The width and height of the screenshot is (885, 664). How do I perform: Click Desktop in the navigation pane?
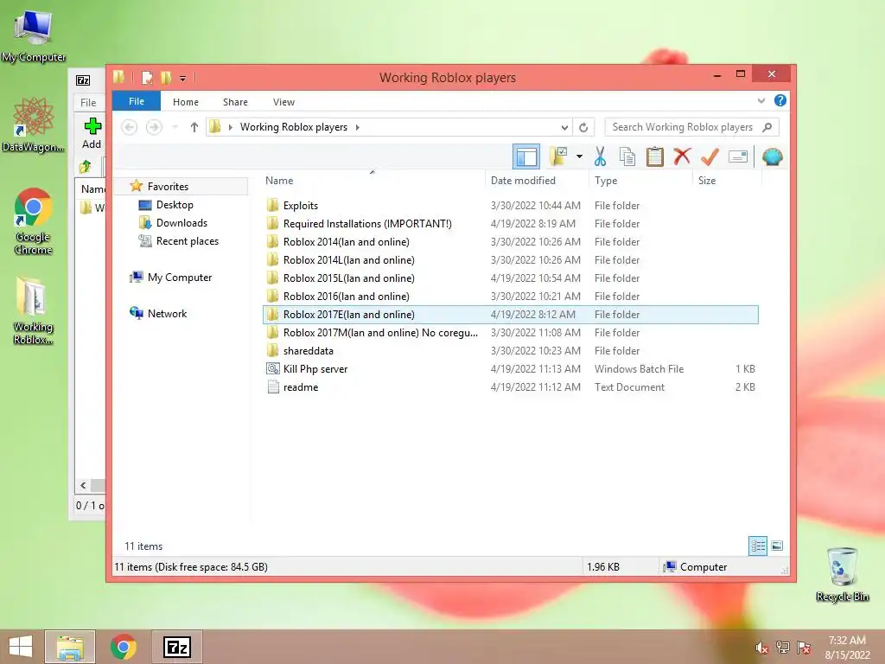coord(175,204)
